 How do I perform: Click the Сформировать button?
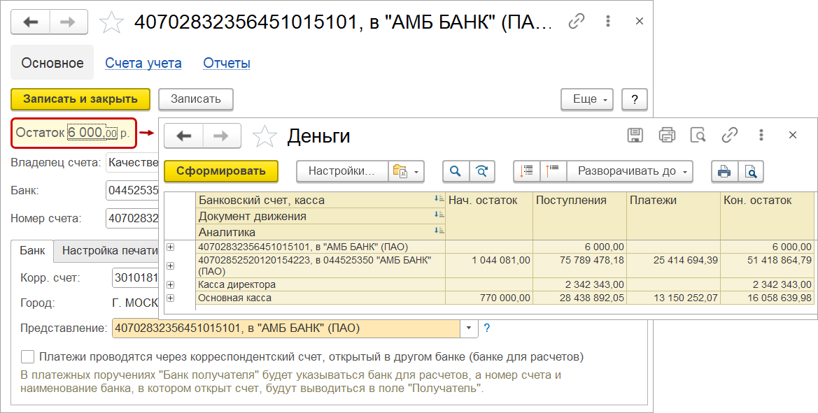(220, 171)
